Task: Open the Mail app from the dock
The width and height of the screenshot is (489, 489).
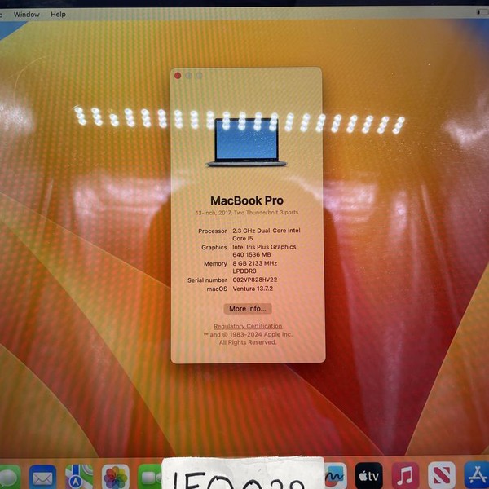Action: coord(42,477)
